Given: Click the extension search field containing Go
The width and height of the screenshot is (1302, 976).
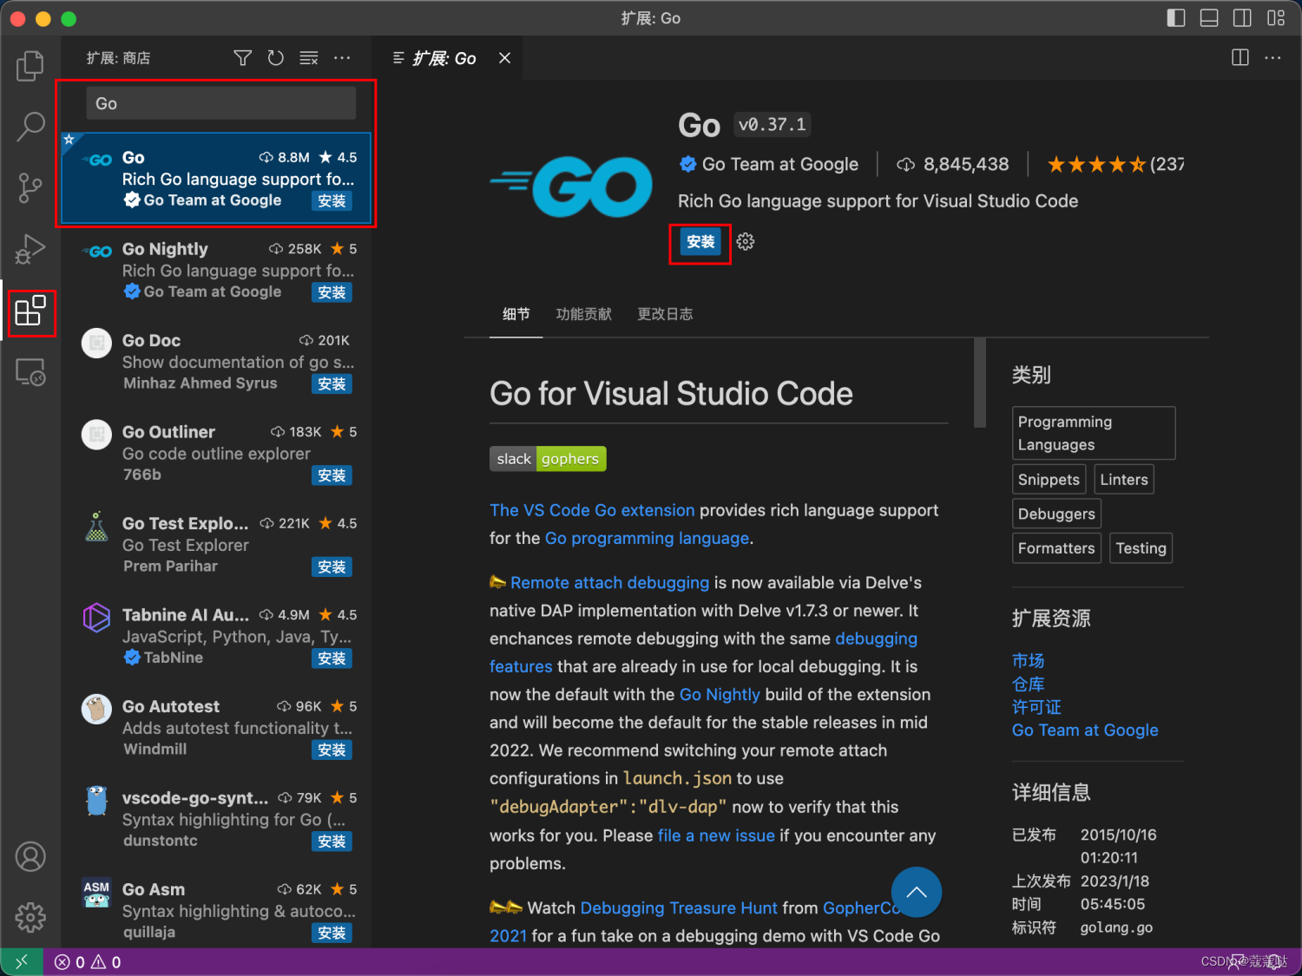Looking at the screenshot, I should pos(220,103).
